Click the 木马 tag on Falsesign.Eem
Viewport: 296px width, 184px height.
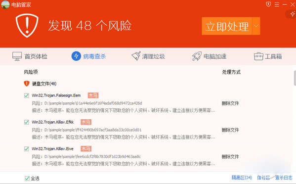[x=93, y=95]
